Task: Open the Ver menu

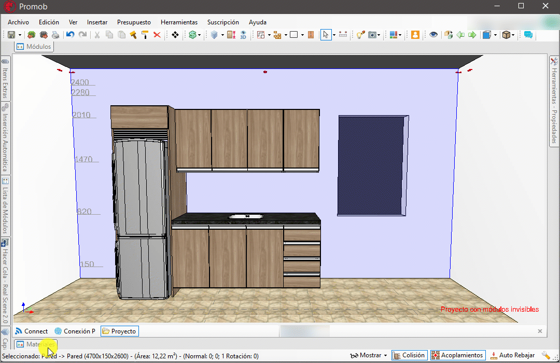Action: coord(73,22)
